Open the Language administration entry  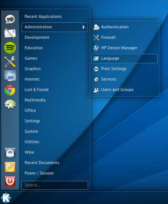click(x=125, y=59)
